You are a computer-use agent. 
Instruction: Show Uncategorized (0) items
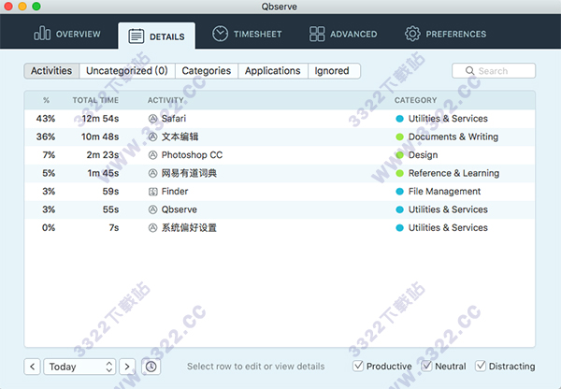point(127,71)
